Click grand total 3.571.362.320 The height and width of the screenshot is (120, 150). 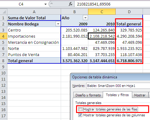pos(75,61)
